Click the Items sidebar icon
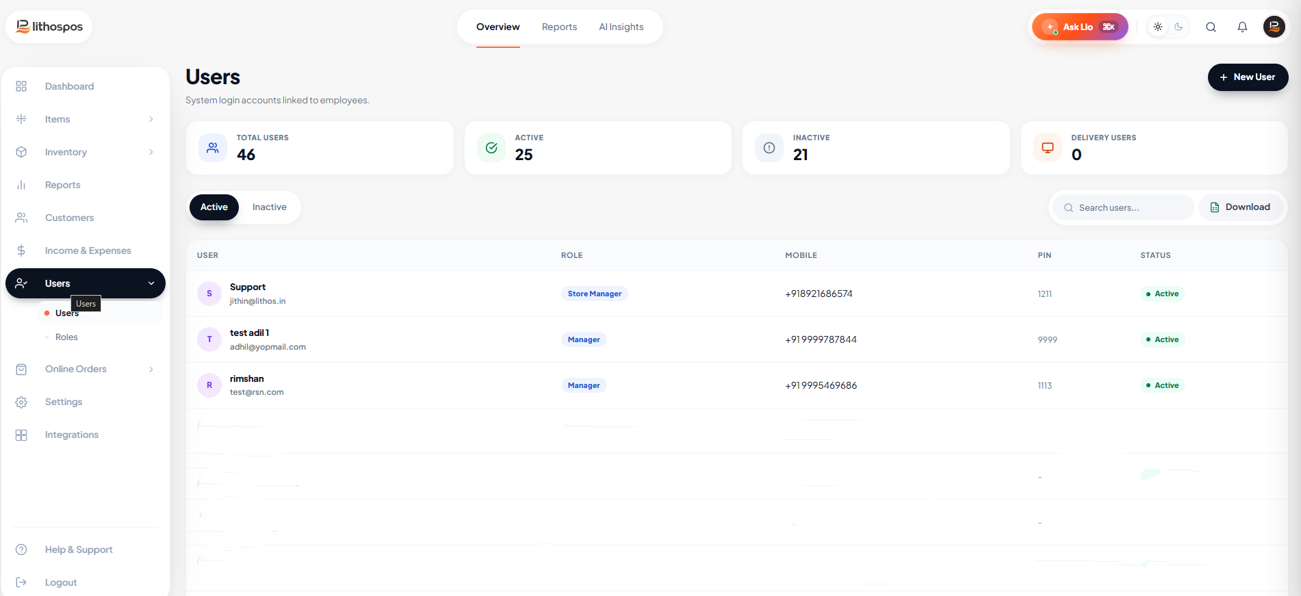 pos(21,119)
